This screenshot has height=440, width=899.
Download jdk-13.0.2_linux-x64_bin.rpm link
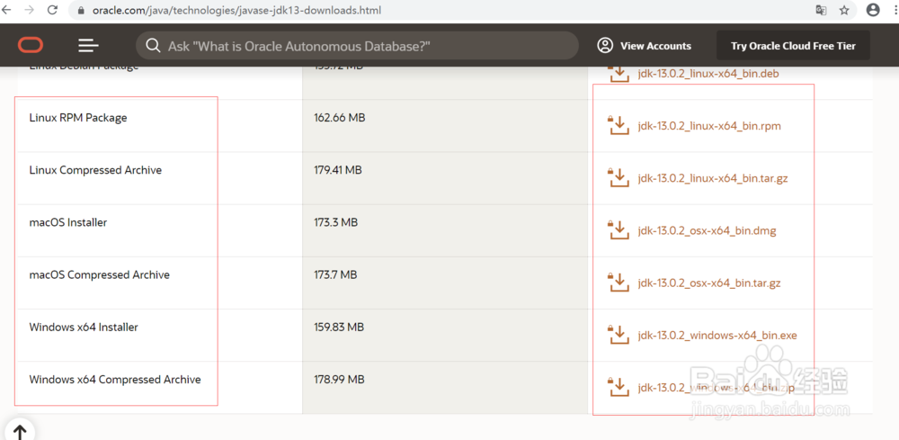[709, 126]
